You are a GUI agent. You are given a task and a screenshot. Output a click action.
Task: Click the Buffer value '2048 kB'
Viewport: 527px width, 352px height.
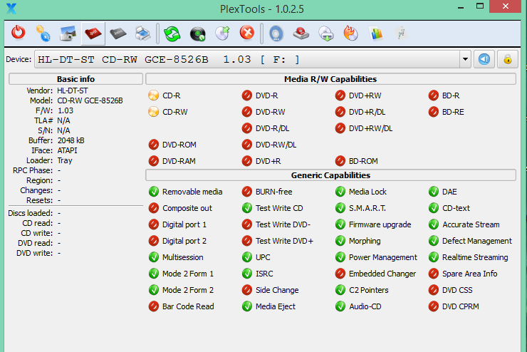click(71, 140)
